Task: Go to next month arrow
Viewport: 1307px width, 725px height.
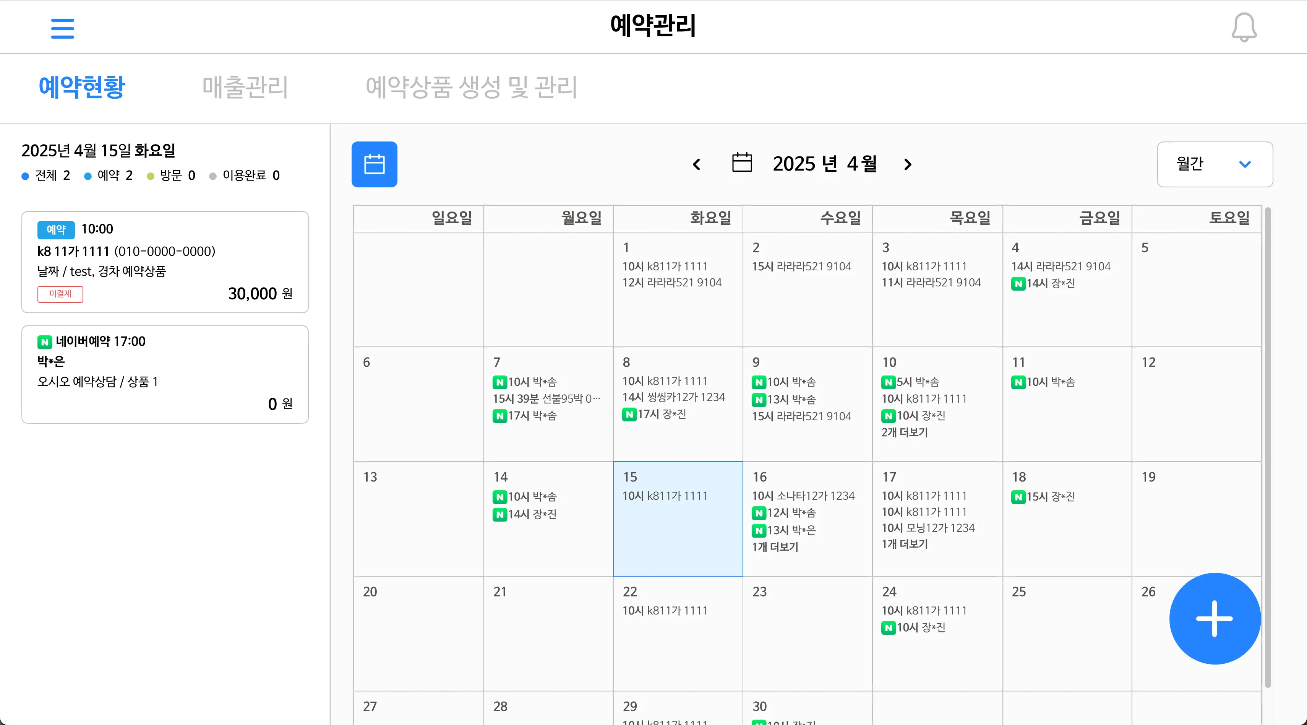Action: pos(908,164)
